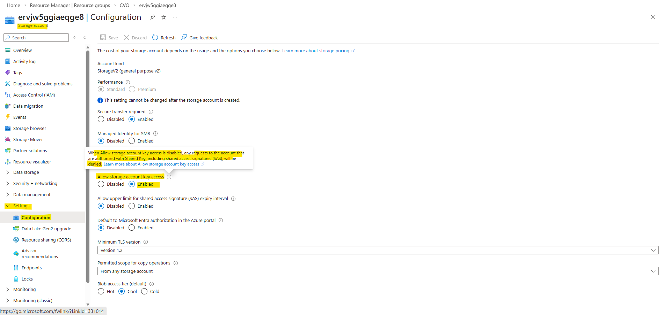Click the Storage Mover icon
Viewport: 664px width, 315px height.
8,139
